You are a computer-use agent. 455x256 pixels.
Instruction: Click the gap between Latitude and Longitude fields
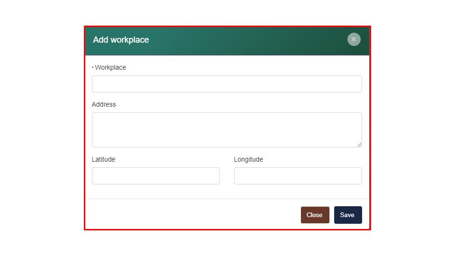pos(227,176)
